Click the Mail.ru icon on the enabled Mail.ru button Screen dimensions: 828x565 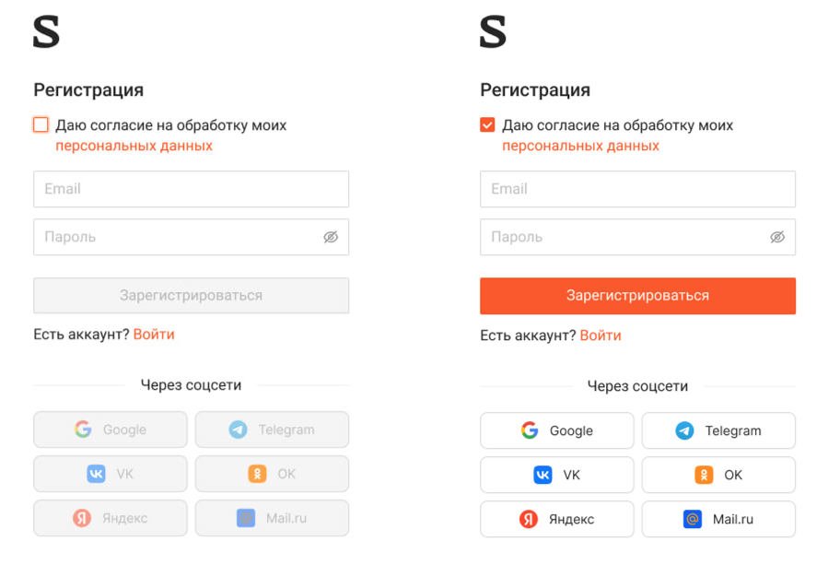click(x=693, y=519)
